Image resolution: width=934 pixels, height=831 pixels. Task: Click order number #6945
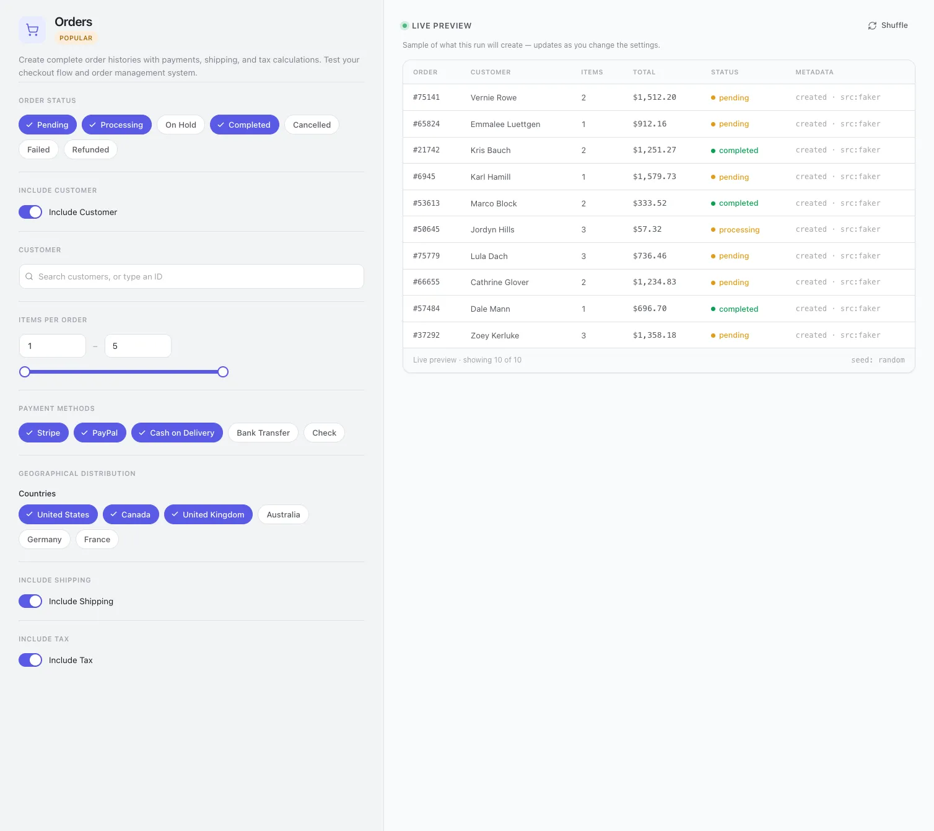pyautogui.click(x=424, y=177)
